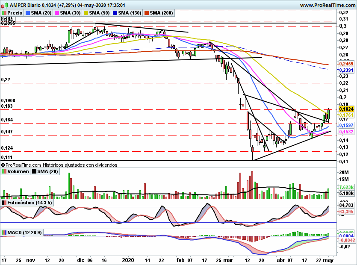
Task: Click the MACD indicator icon
Action: pos(4,233)
